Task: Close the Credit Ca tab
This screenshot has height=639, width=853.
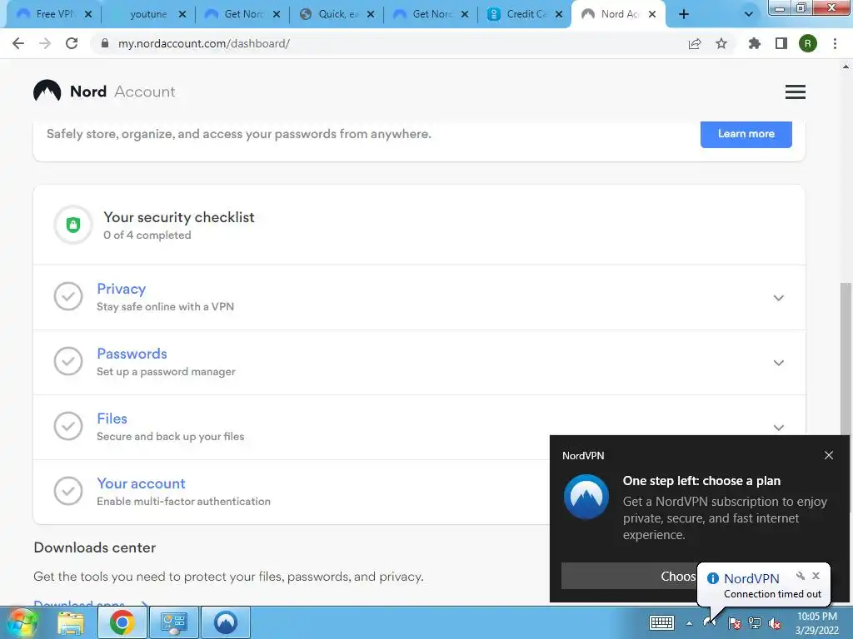Action: pyautogui.click(x=559, y=15)
